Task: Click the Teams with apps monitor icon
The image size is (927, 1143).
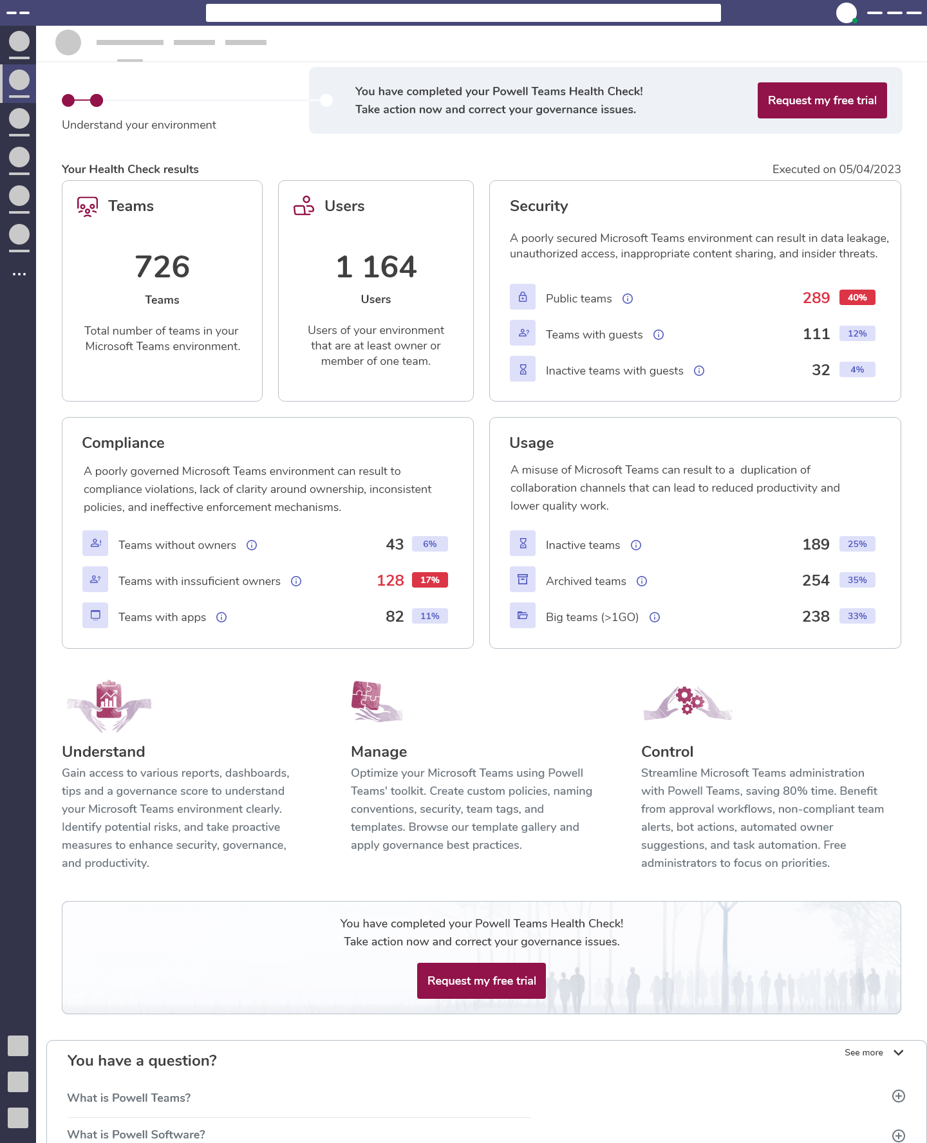Action: pos(95,615)
